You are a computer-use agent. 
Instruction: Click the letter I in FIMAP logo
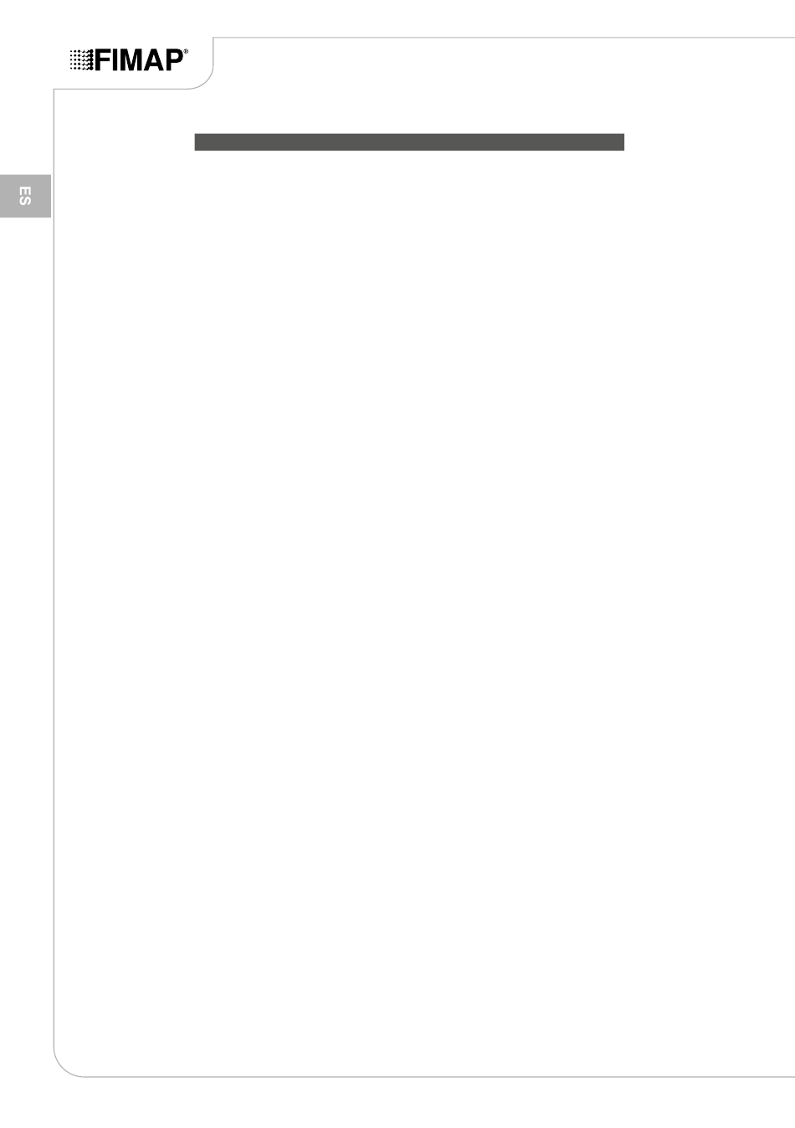(112, 60)
